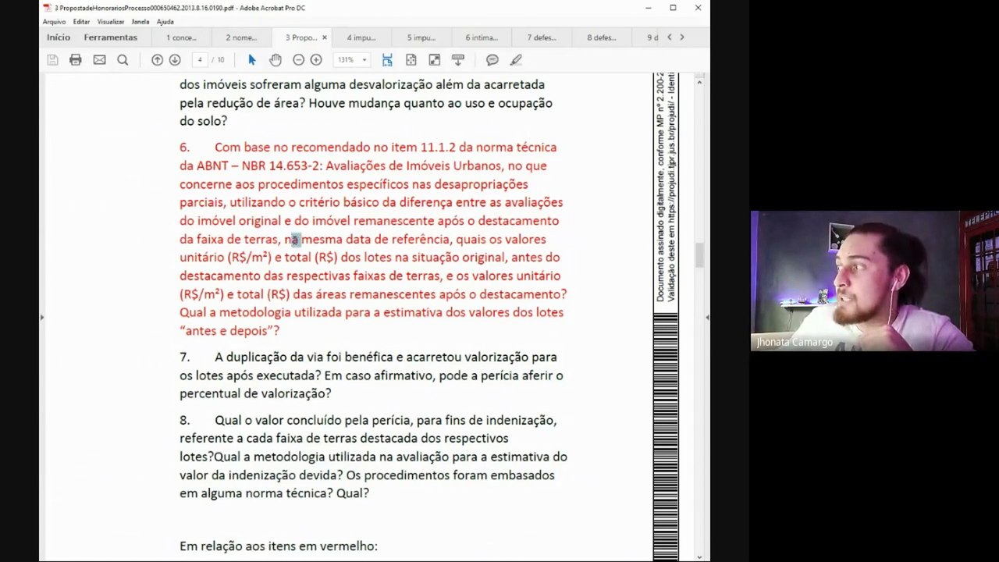Screen dimensions: 999x562
Task: Expand the right tools pane arrow
Action: pos(707,317)
